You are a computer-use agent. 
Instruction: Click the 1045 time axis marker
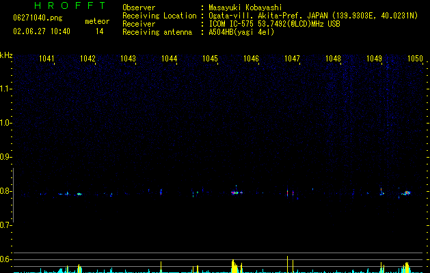[x=210, y=58]
